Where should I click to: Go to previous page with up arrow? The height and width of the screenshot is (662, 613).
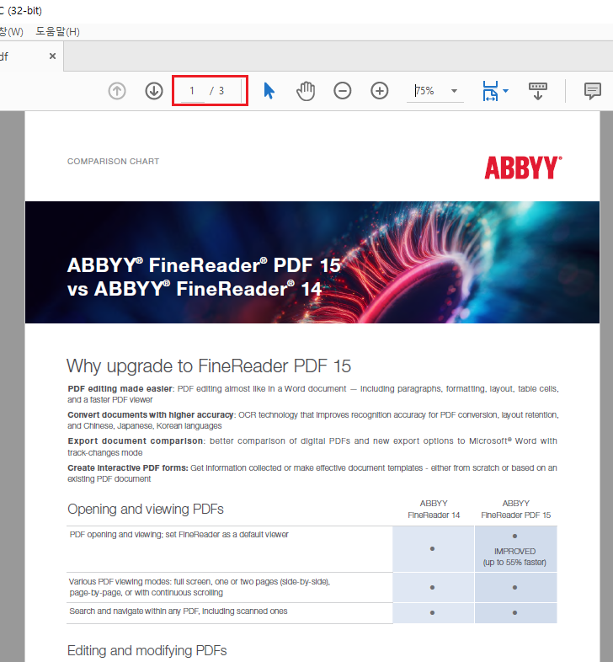[x=117, y=91]
